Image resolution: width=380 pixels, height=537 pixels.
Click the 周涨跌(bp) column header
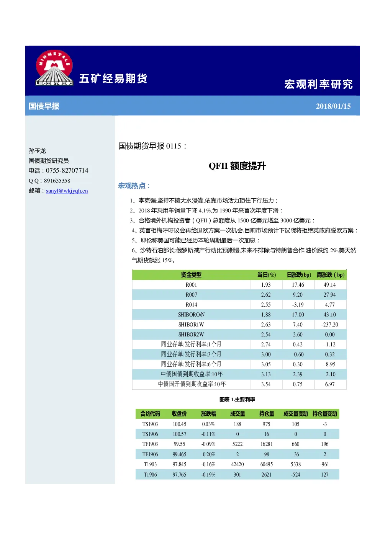click(331, 275)
